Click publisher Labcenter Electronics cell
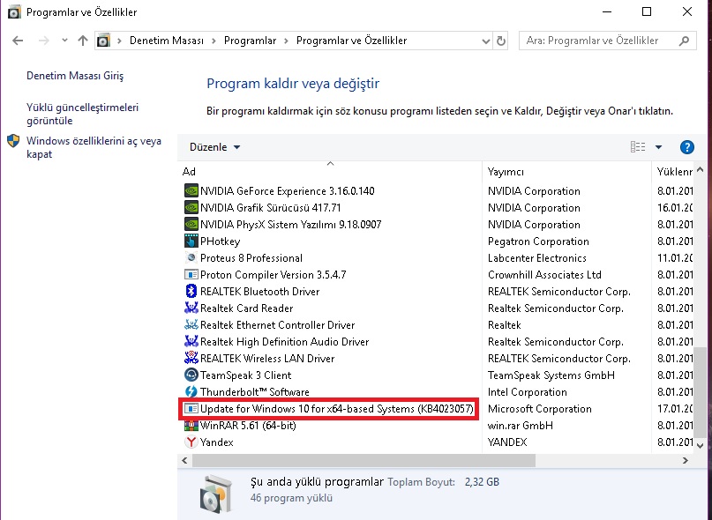 coord(537,257)
